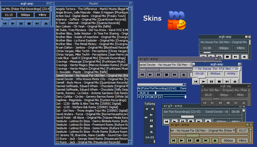Click eject in the small 04:04 player
This screenshot has height=147, width=257.
161,97
